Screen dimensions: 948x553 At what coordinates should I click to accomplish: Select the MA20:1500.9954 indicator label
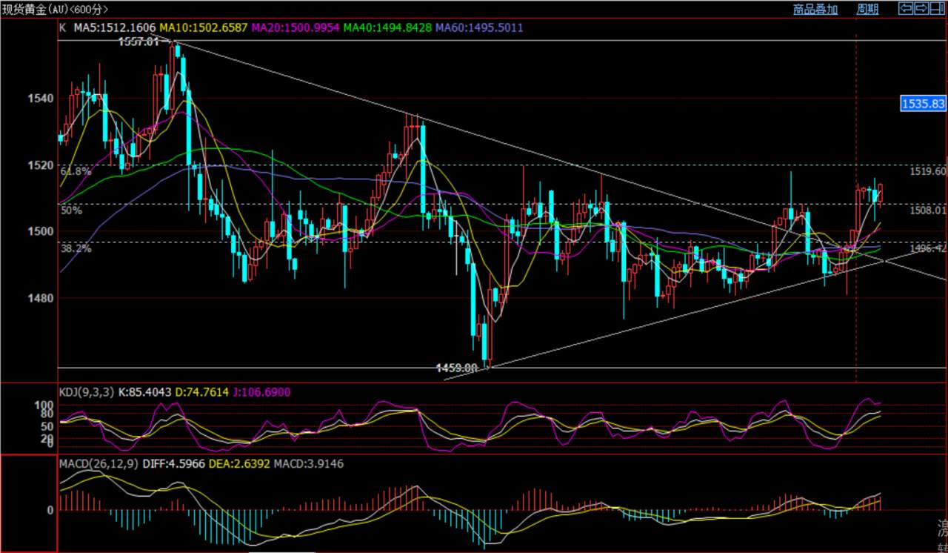click(296, 28)
